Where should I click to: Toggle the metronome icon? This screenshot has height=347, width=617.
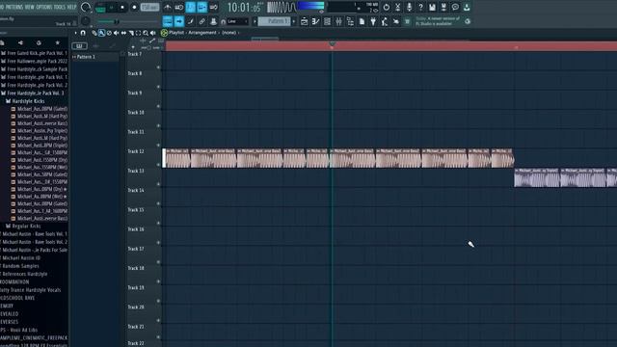(x=167, y=7)
